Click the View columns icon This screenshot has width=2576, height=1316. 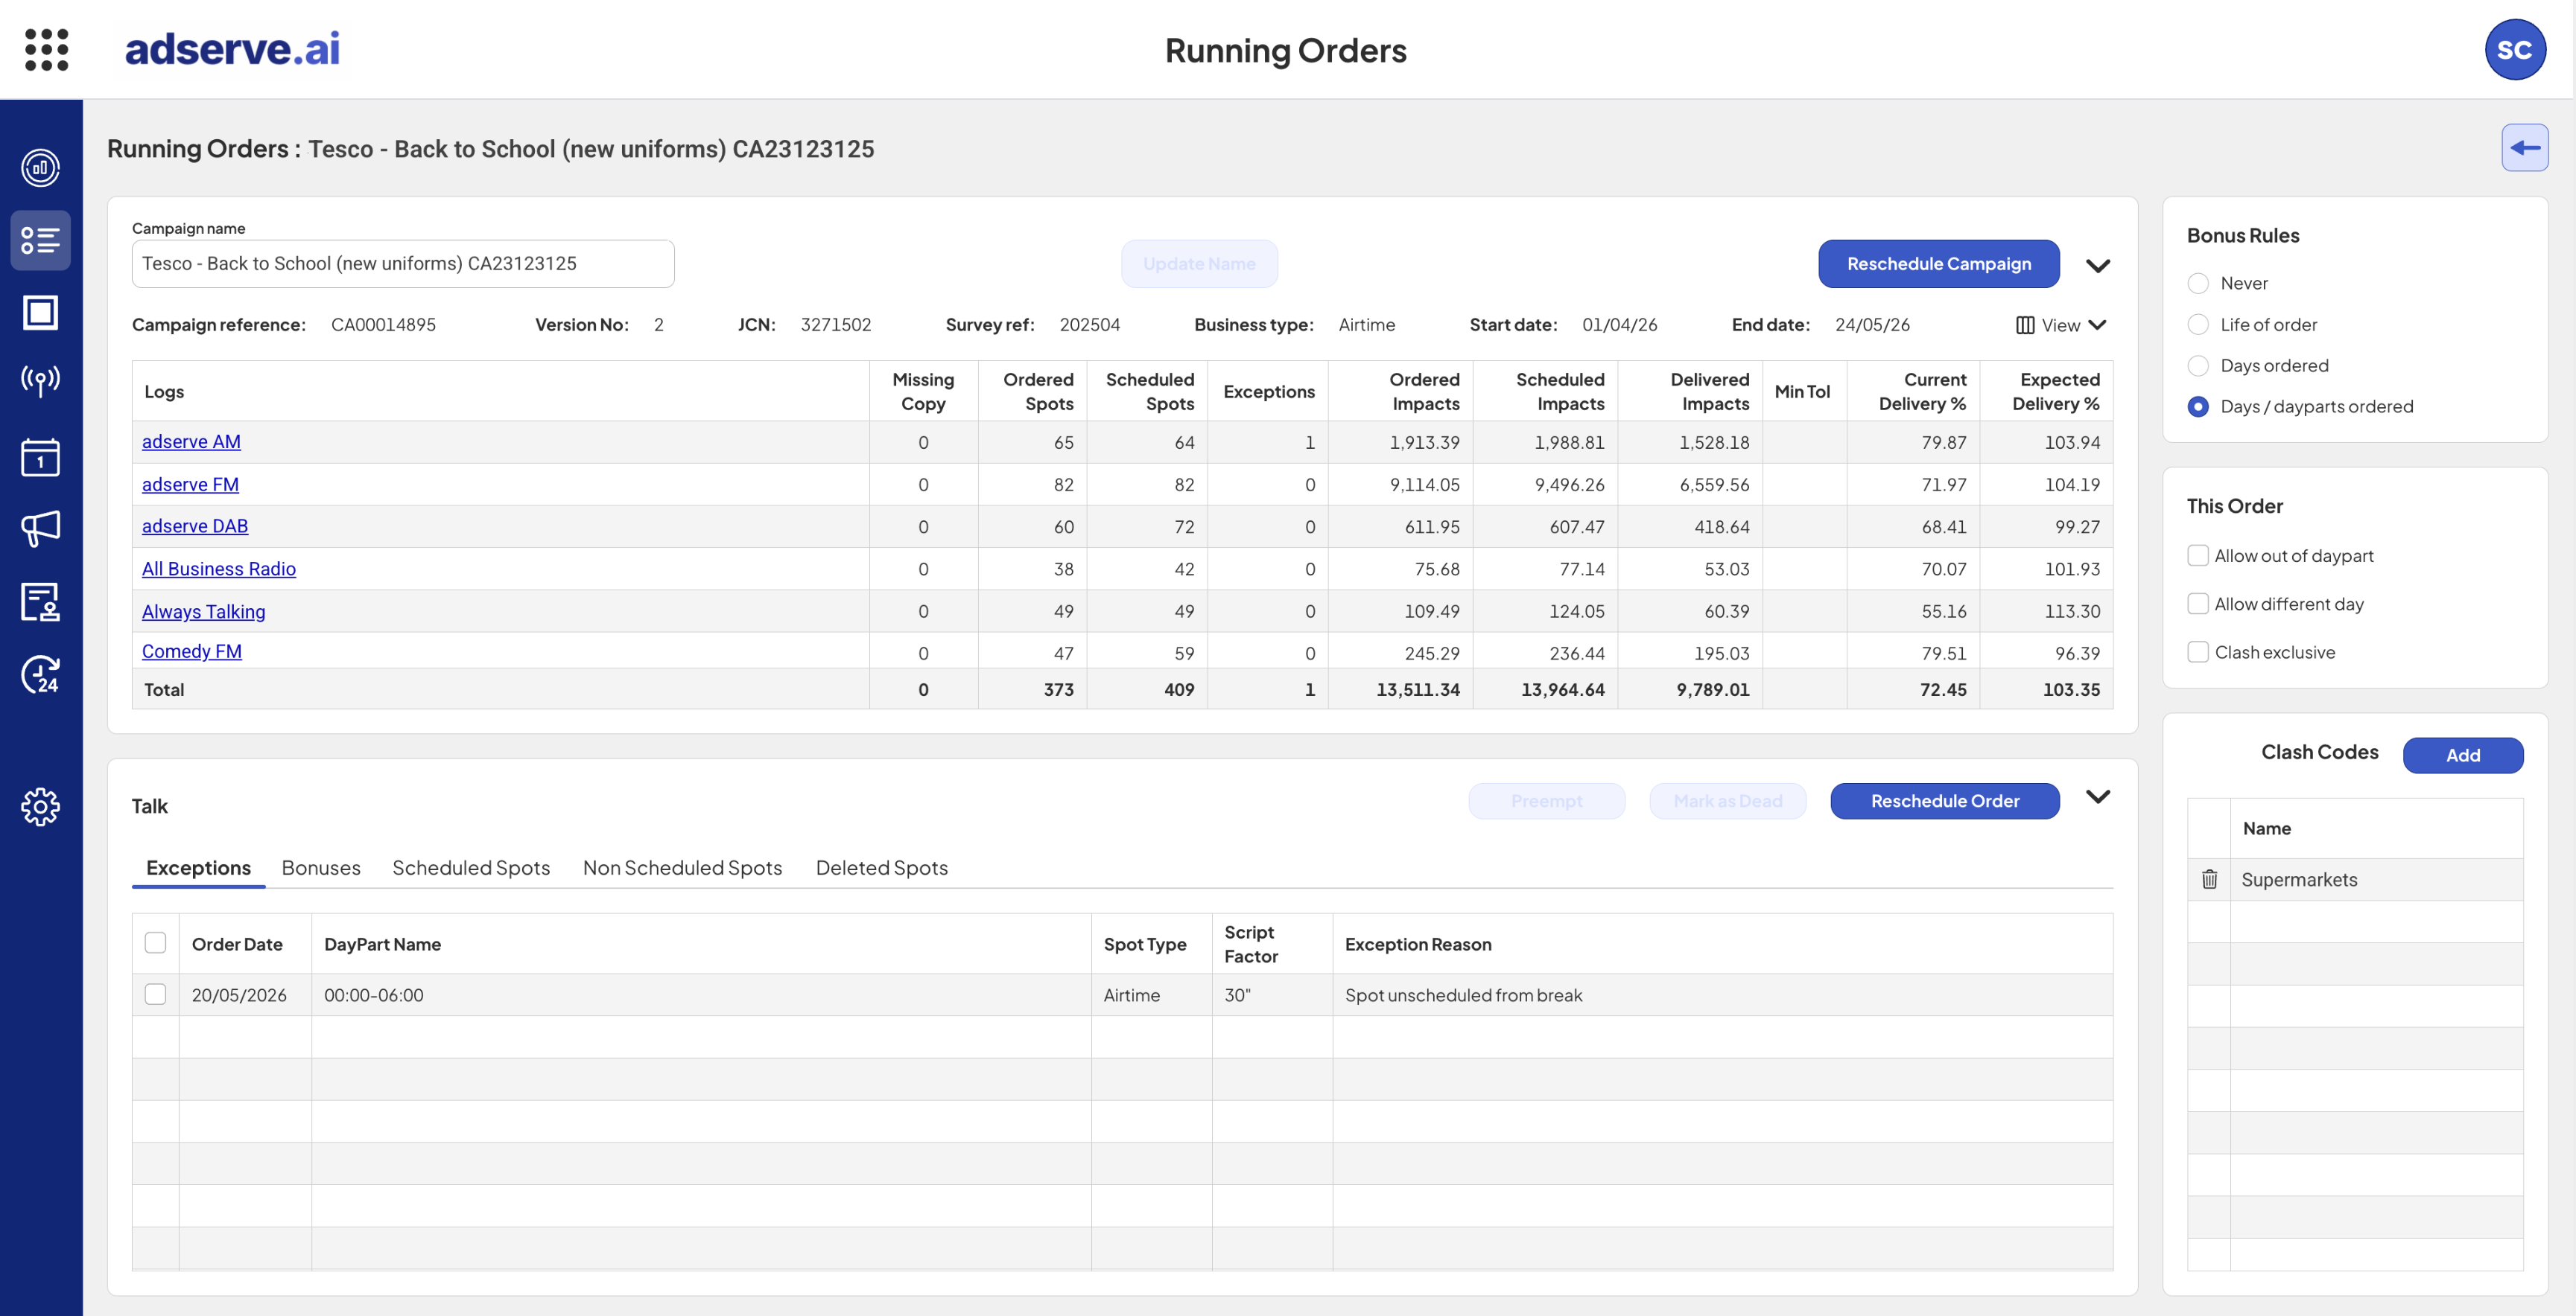click(x=2025, y=325)
